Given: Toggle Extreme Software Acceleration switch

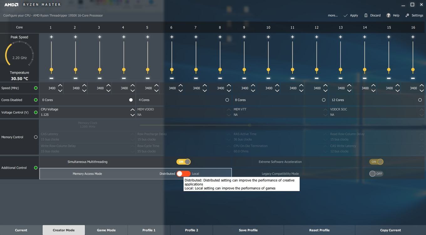Looking at the screenshot, I should (x=376, y=162).
